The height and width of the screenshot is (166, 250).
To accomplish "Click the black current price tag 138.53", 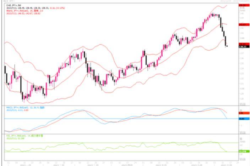I will [x=243, y=46].
